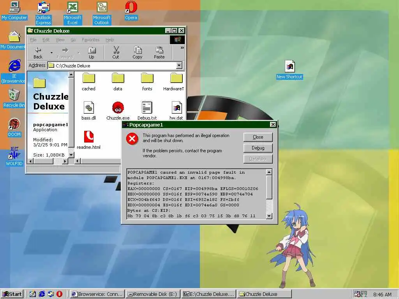This screenshot has width=399, height=299.
Task: Close Popcapgame1 dialog with X
Action: click(273, 124)
